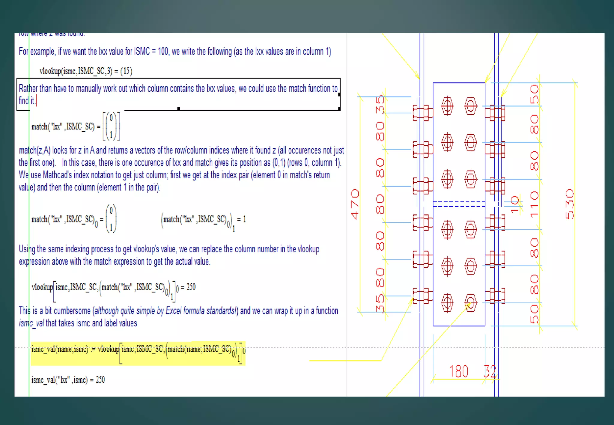Click the bottom-left bolt symbol on plate
This screenshot has height=425, width=614.
[447, 303]
